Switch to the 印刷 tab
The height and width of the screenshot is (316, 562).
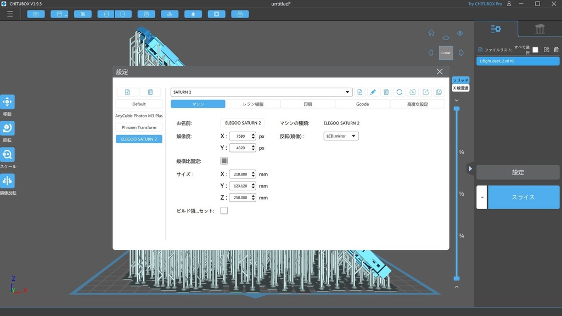[308, 104]
